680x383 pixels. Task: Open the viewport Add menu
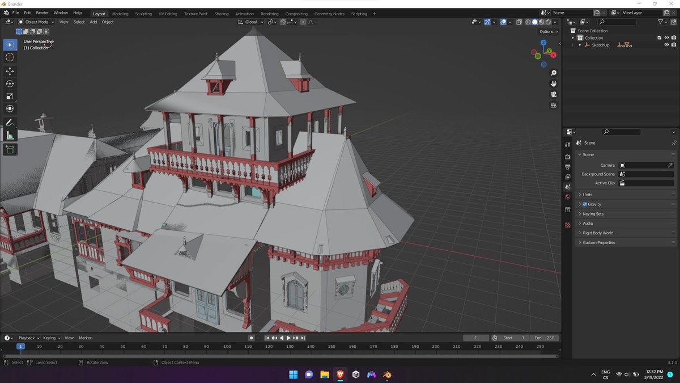93,22
